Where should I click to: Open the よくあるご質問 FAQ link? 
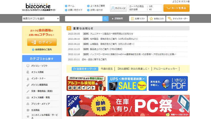[x=97, y=6]
